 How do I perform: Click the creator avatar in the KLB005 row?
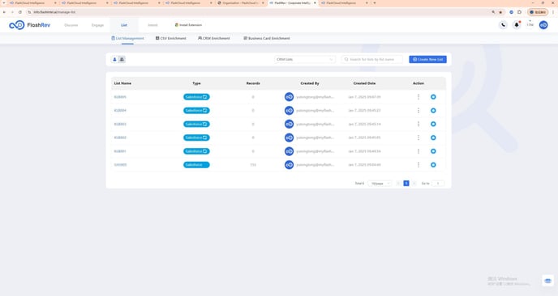click(289, 97)
